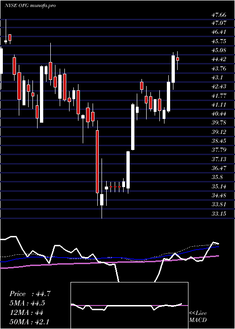Click the last small red candlestick near 44.42
Screen dimensions: 235x329
(x=178, y=59)
